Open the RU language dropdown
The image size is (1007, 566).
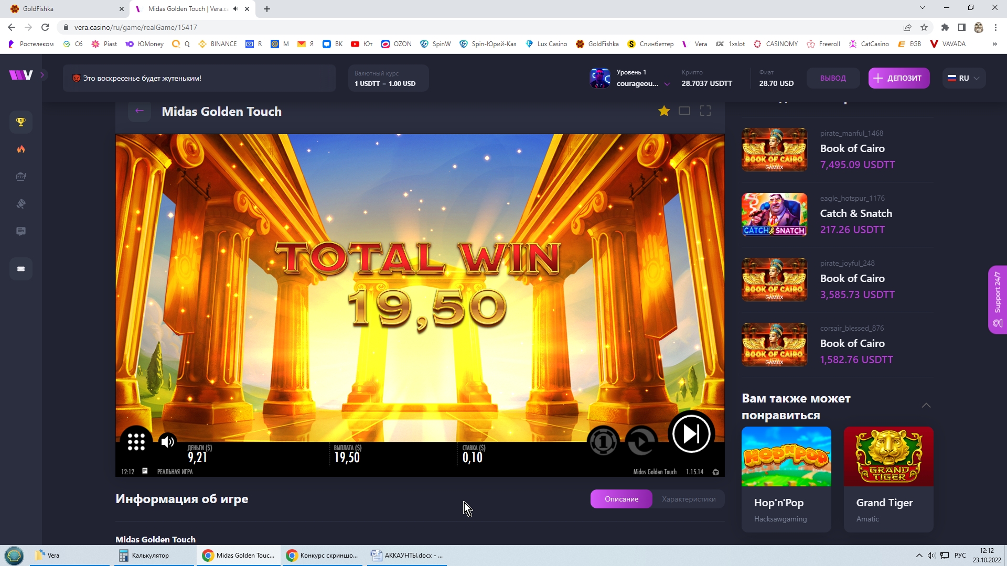964,78
